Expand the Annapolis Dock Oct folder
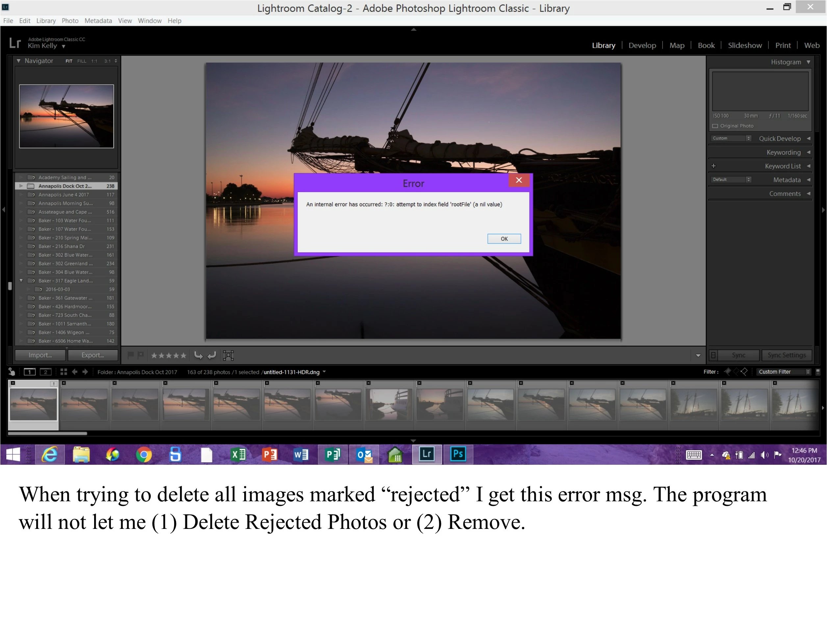Viewport: 827px width, 621px height. tap(21, 186)
